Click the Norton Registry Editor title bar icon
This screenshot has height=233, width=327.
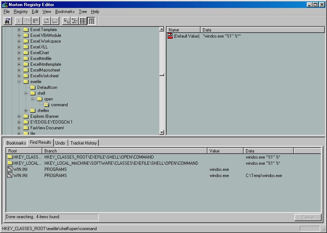5,4
